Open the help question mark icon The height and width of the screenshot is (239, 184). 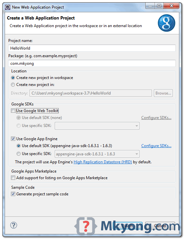pos(14,225)
